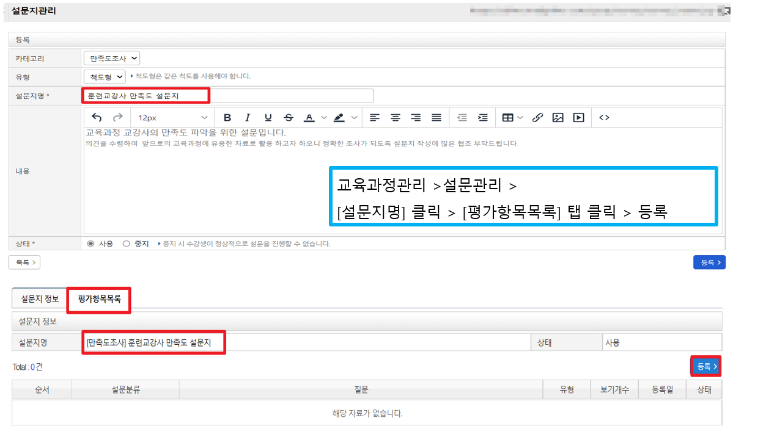Viewport: 766px width, 437px height.
Task: Insert a hyperlink via link icon
Action: pos(537,118)
